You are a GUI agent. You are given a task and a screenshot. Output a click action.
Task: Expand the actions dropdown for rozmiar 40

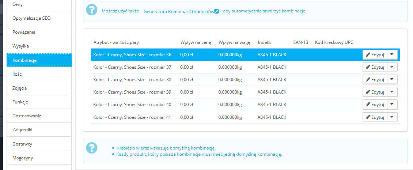[392, 105]
